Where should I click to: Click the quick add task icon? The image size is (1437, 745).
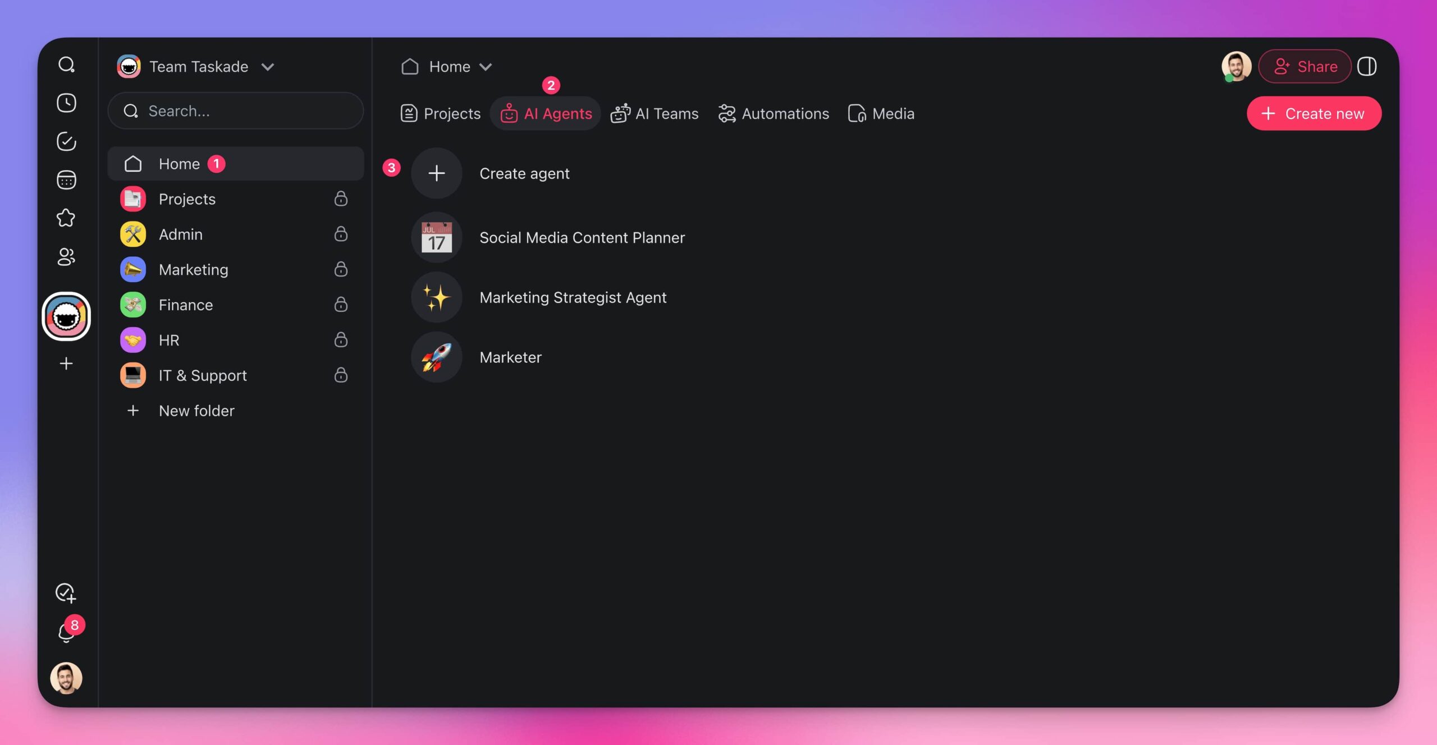(x=66, y=593)
